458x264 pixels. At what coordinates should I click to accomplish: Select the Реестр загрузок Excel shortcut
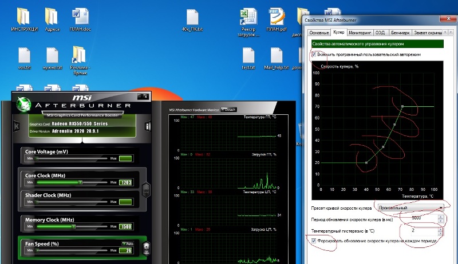coord(248,22)
